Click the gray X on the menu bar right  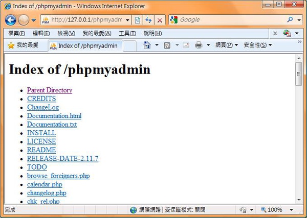pyautogui.click(x=275, y=33)
